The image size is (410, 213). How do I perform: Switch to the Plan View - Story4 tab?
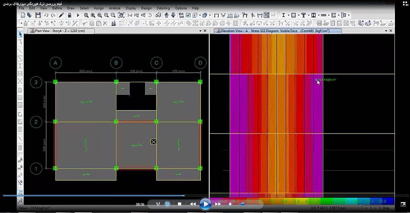tap(60, 31)
